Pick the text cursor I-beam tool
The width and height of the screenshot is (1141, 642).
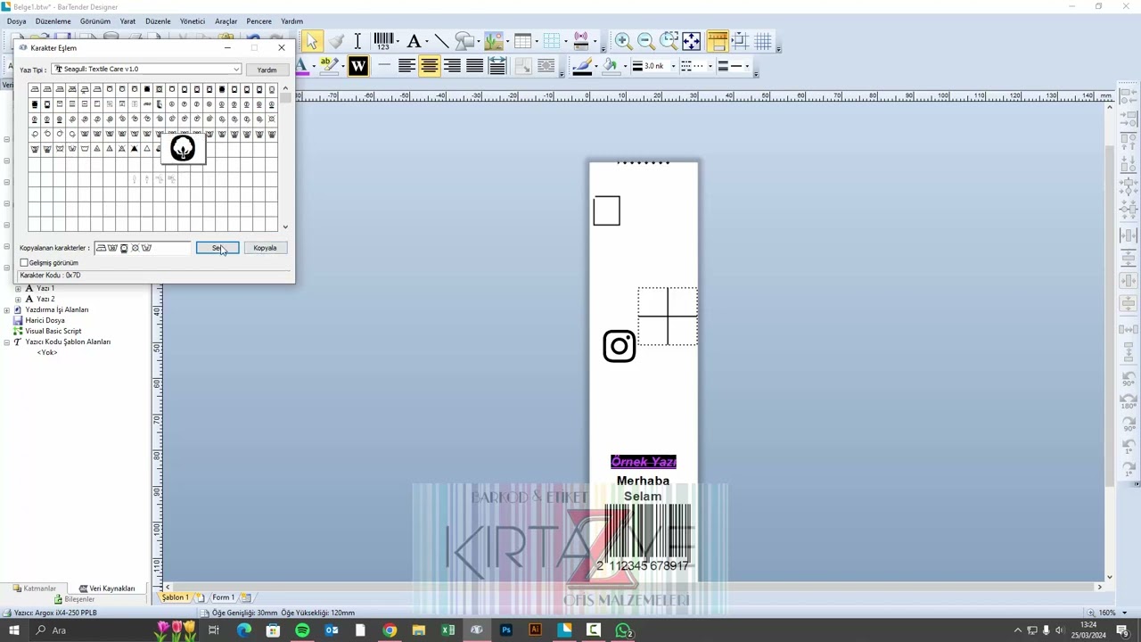[x=357, y=41]
